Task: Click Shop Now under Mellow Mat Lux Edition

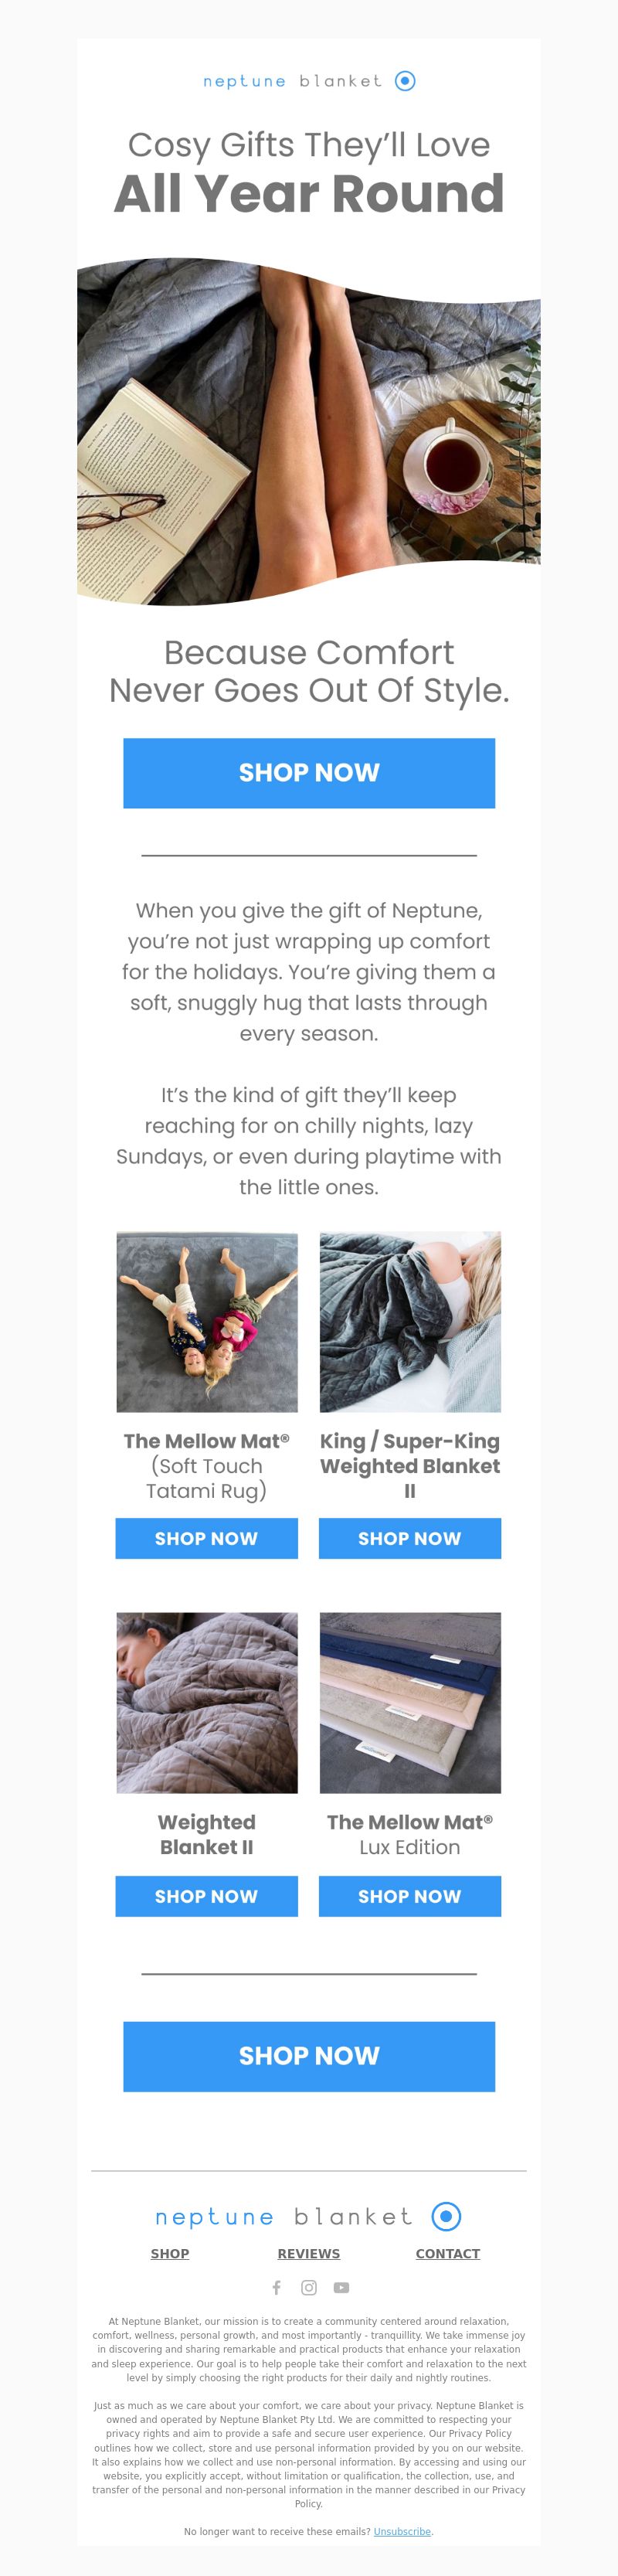Action: coord(410,1896)
